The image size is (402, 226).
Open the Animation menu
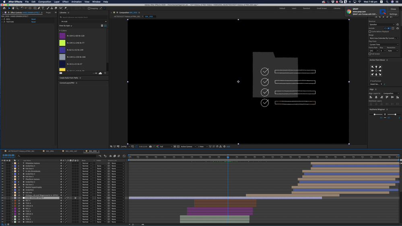[x=76, y=2]
